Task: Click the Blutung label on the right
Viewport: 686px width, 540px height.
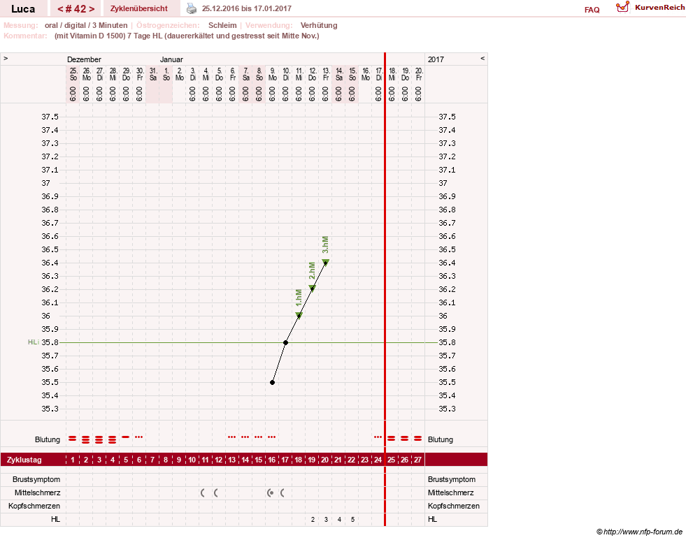Action: [x=440, y=439]
